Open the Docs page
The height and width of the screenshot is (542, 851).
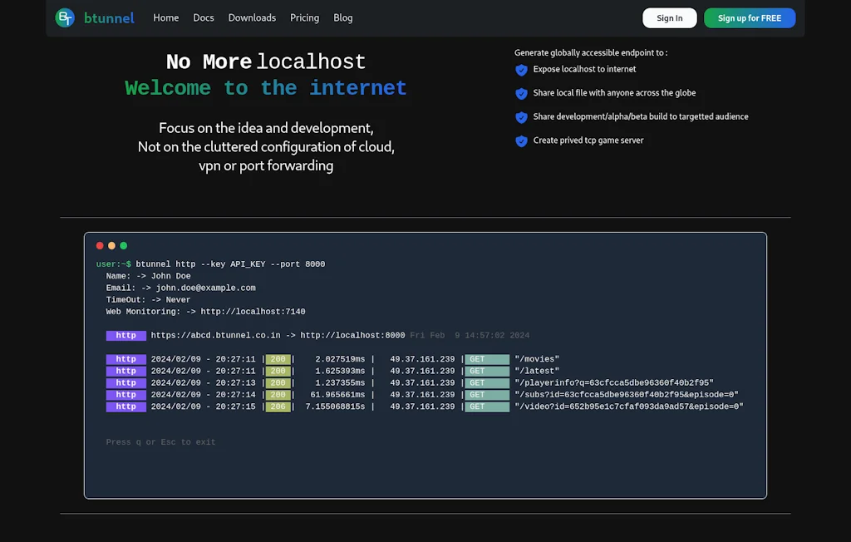[x=204, y=17]
